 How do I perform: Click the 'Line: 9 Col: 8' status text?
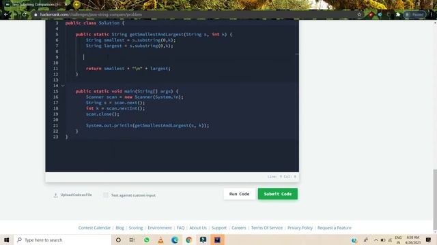point(282,177)
